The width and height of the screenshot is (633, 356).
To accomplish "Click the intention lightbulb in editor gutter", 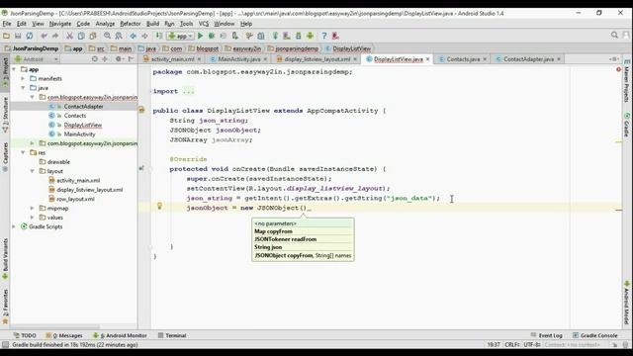I will (159, 206).
